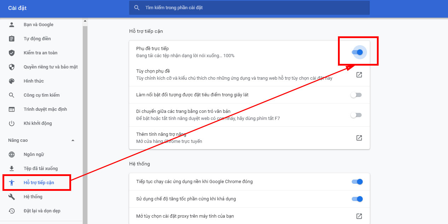Click the clipboard icon for Tự động điền

click(12, 39)
